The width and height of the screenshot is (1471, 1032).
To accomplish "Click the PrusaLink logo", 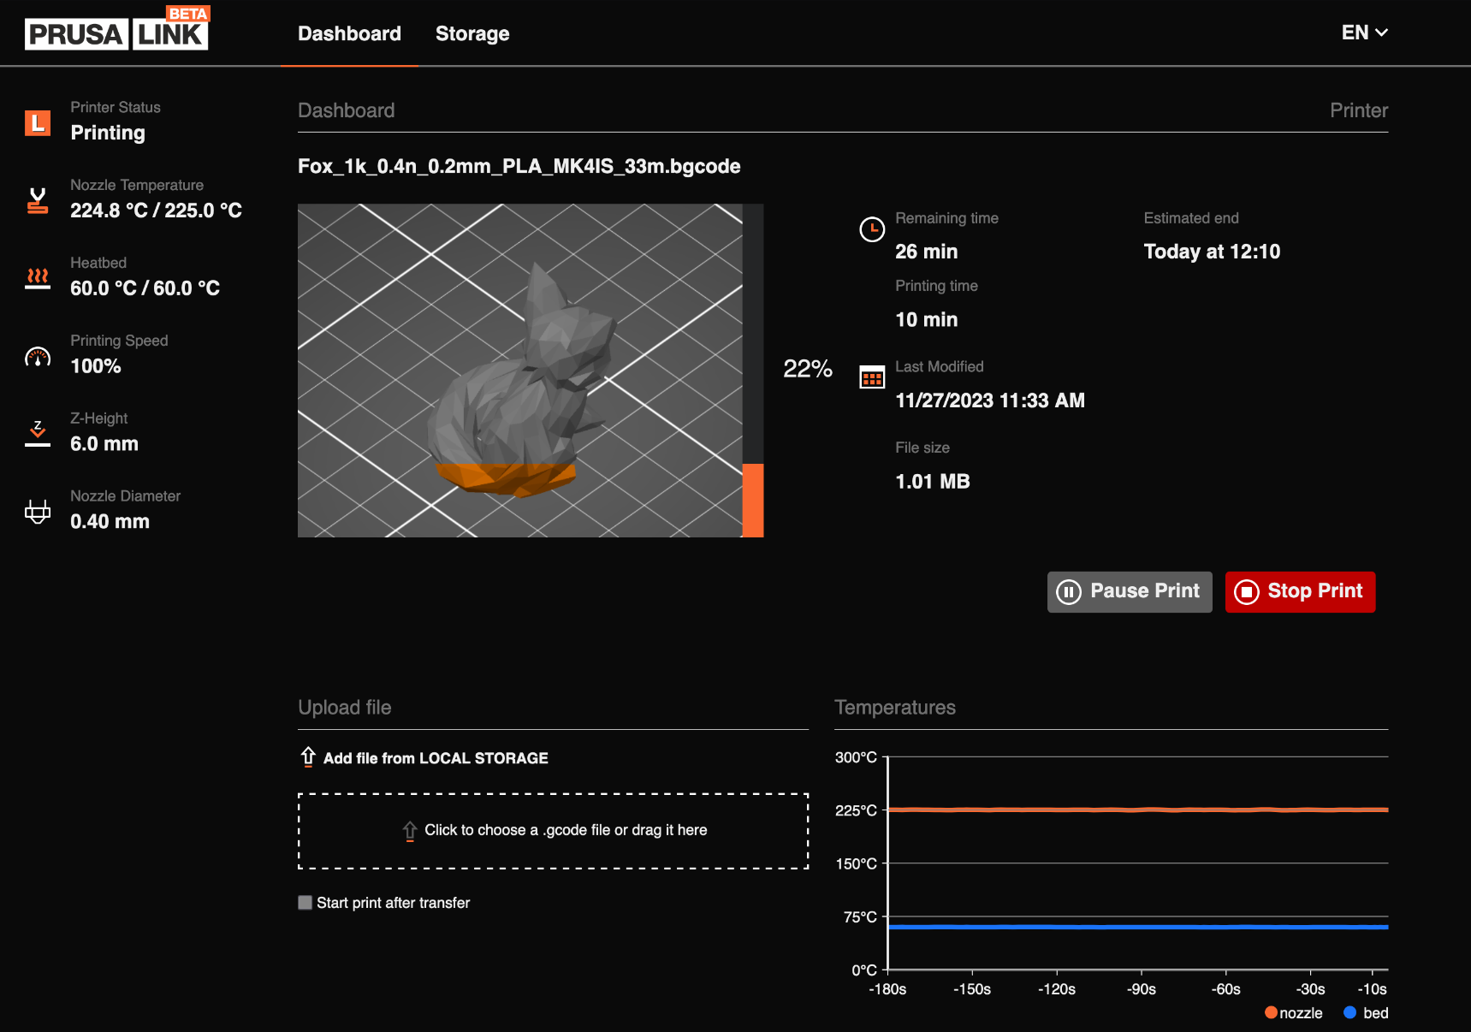I will coord(116,33).
